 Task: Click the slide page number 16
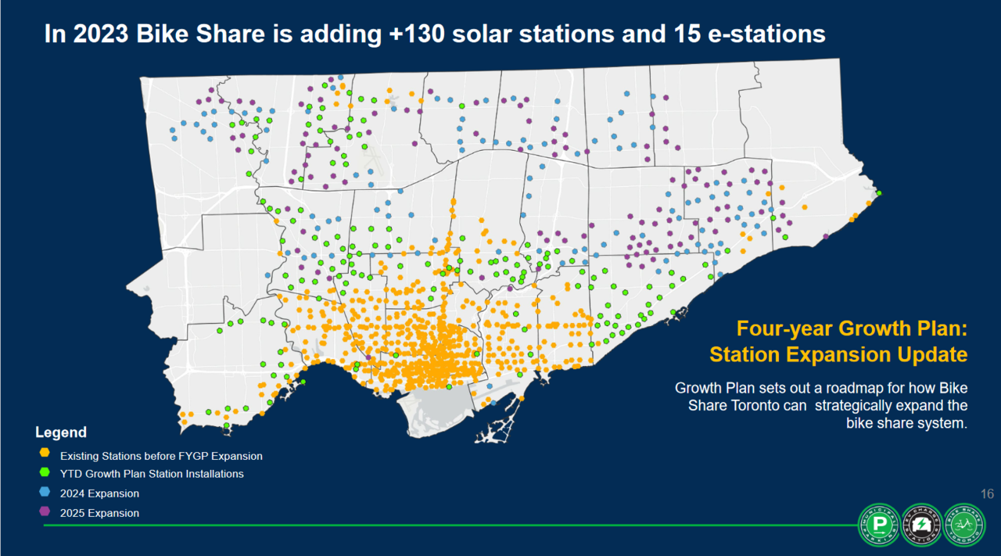tap(986, 493)
